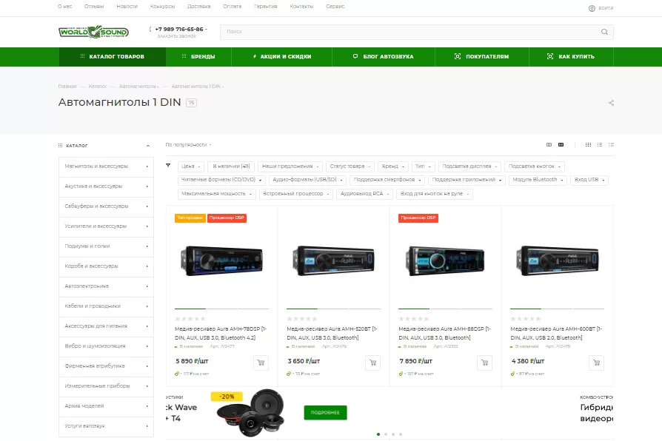Viewport: 662px width, 441px height.
Task: Select the second banner carousel dot
Action: tap(386, 434)
